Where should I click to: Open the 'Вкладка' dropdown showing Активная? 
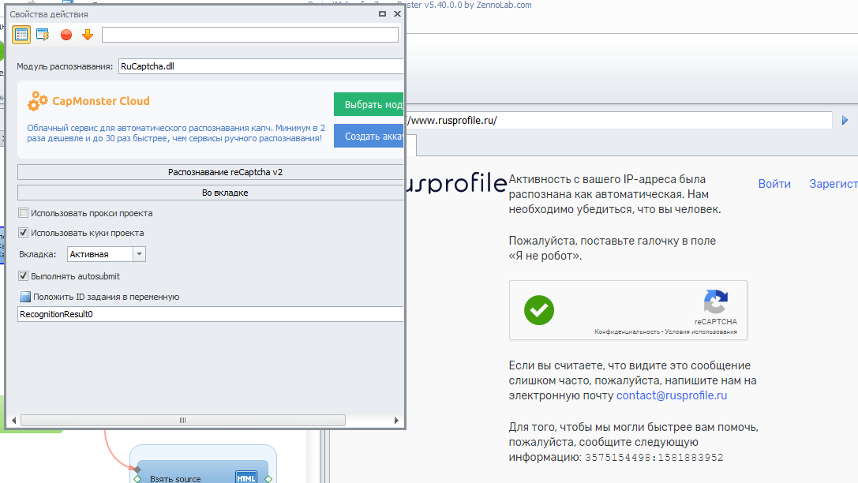106,254
